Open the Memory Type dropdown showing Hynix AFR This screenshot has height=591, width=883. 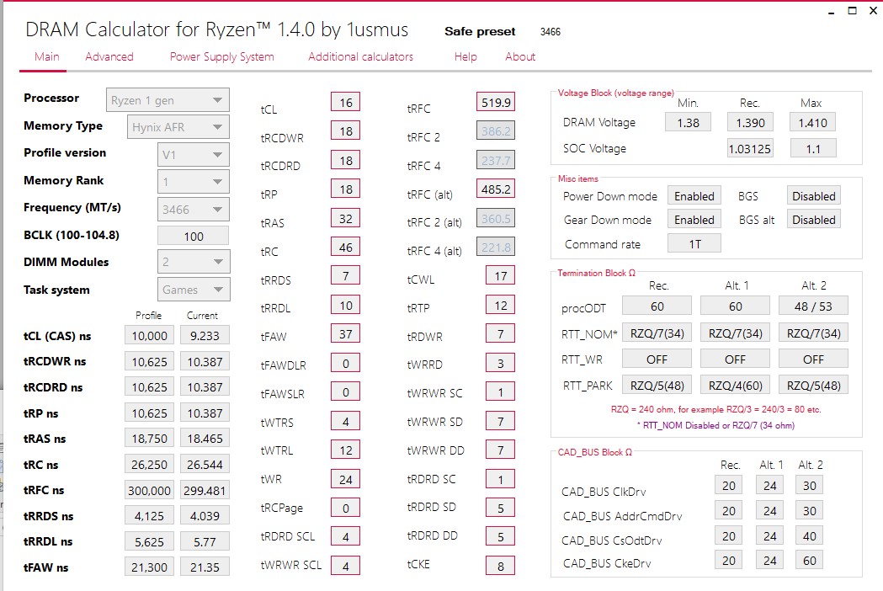click(178, 127)
